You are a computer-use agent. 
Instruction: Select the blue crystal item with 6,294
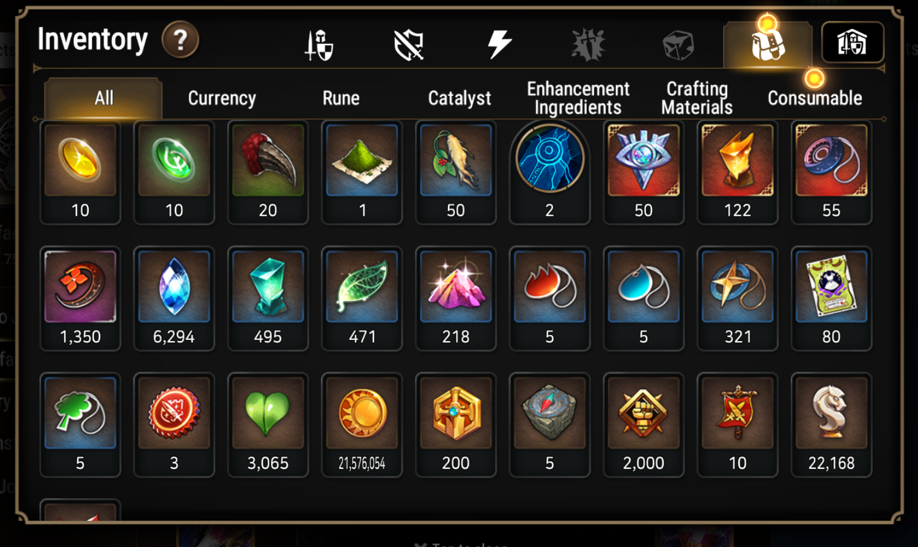pyautogui.click(x=174, y=298)
